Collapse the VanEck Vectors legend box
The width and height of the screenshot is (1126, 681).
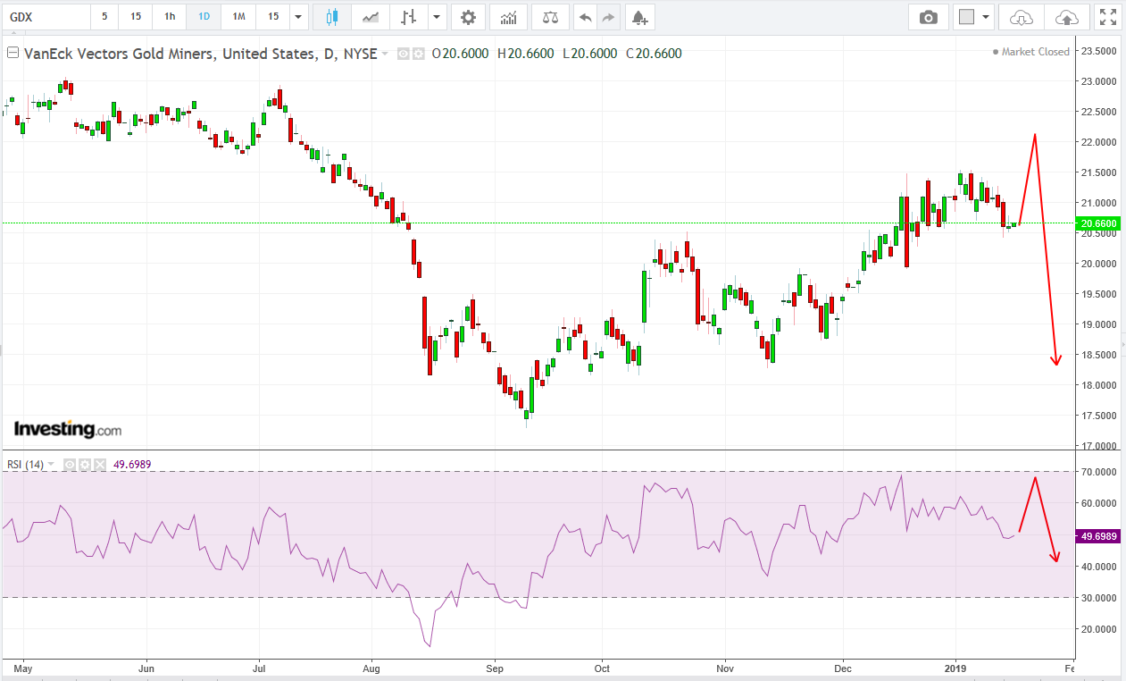[13, 54]
